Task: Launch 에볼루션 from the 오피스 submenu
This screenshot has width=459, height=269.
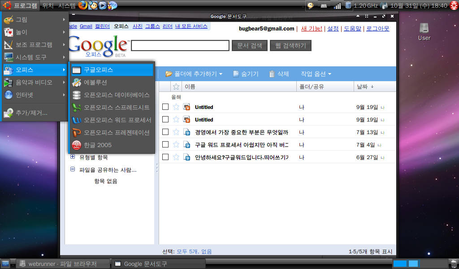Action: [x=112, y=82]
